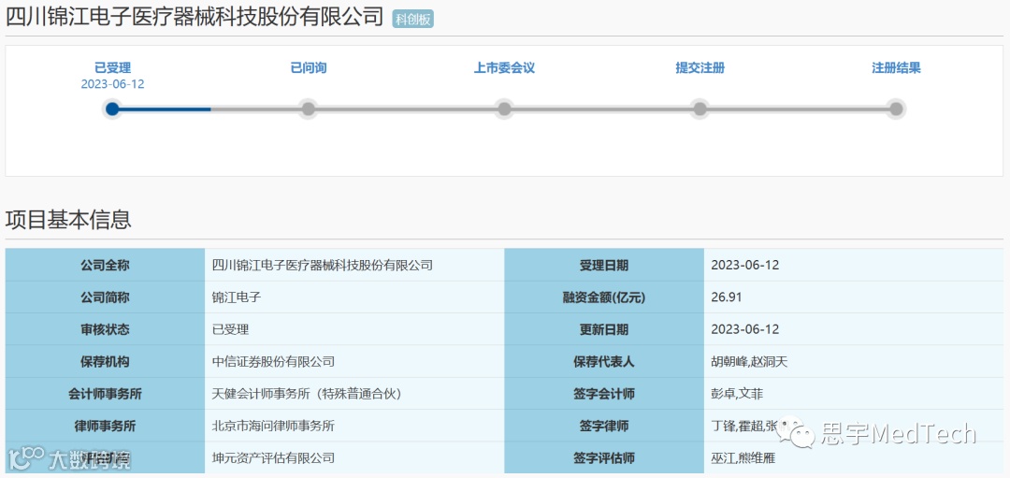The image size is (1010, 478).
Task: Click the 注册结果 progress step dot
Action: [896, 109]
